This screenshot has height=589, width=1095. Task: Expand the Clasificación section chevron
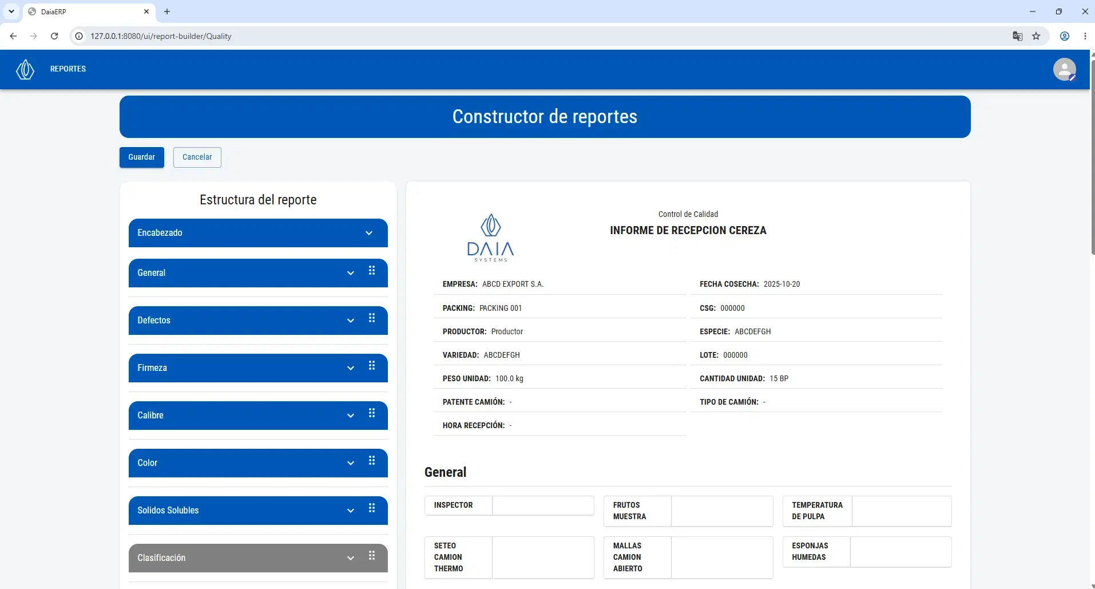click(351, 558)
